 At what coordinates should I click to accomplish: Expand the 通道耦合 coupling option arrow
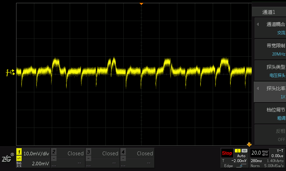click(x=258, y=24)
